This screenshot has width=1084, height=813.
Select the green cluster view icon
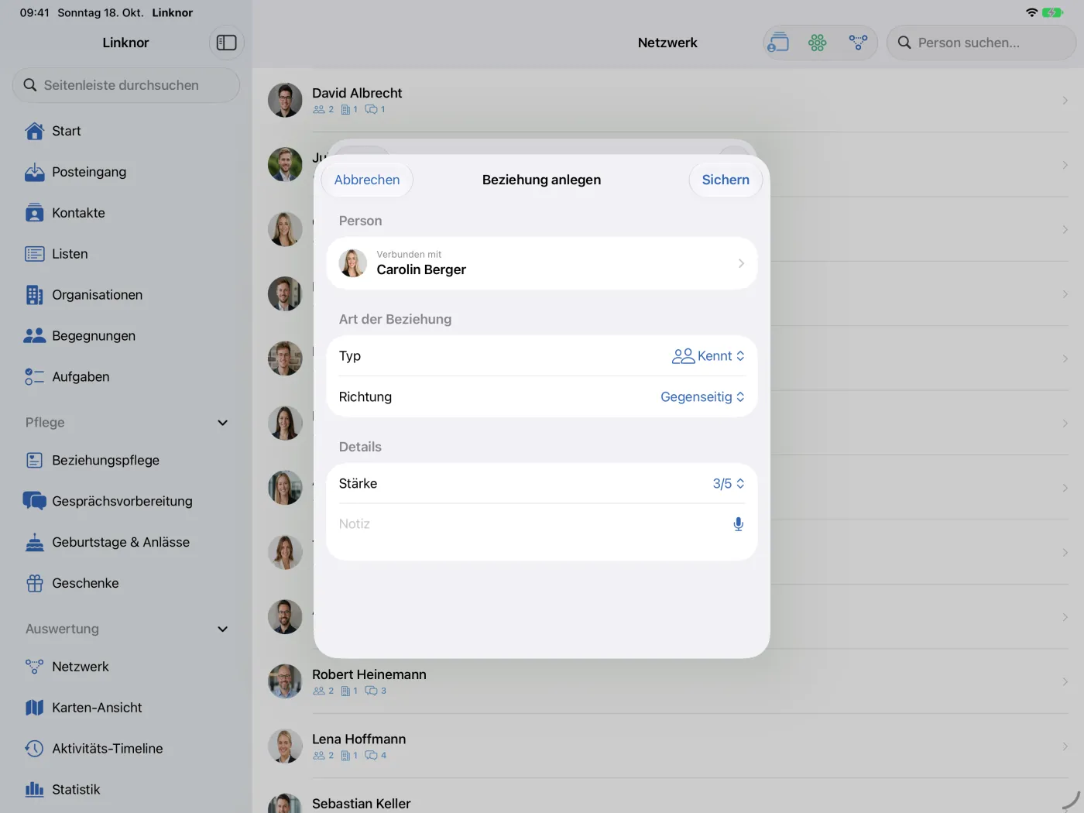coord(818,43)
